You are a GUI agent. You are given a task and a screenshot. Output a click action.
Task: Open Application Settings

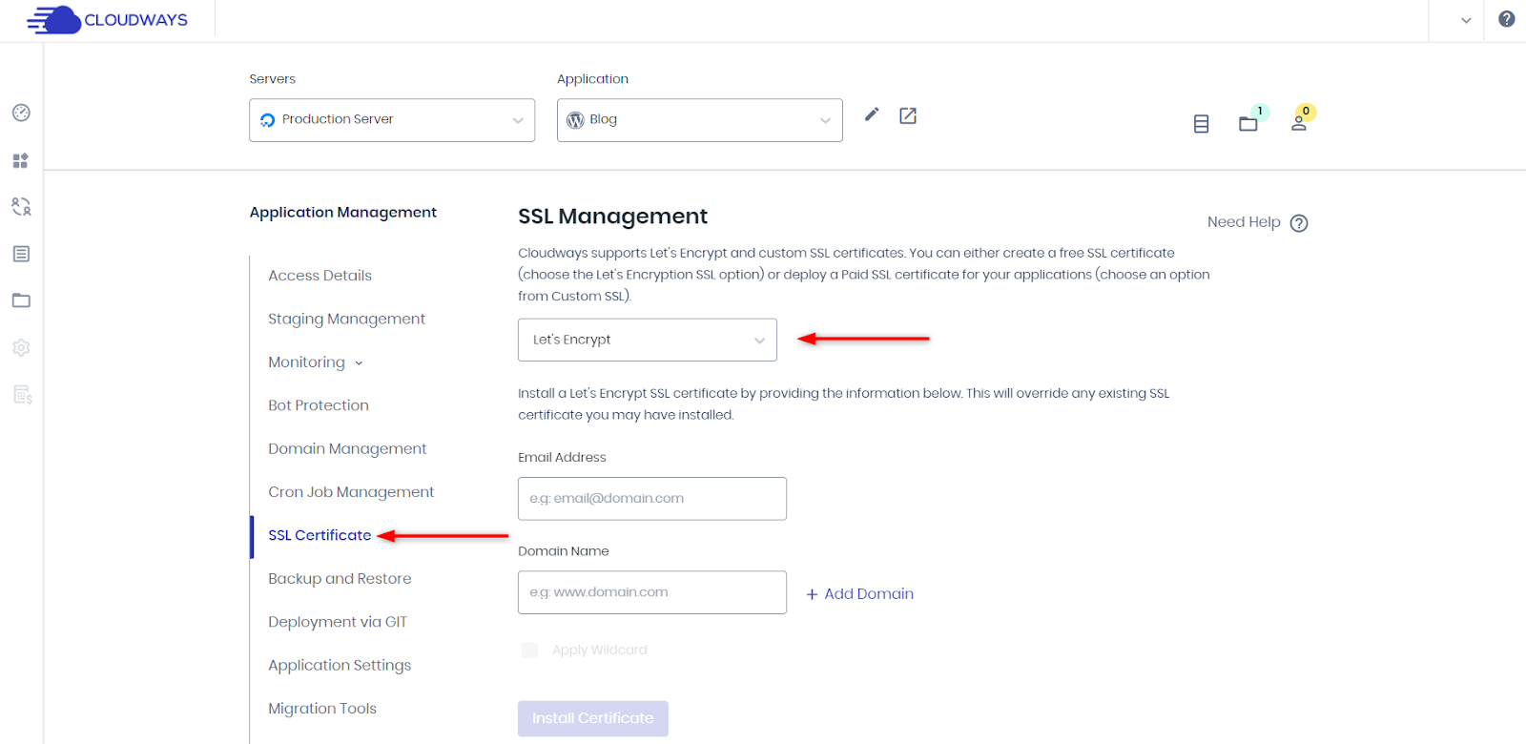[x=340, y=666]
